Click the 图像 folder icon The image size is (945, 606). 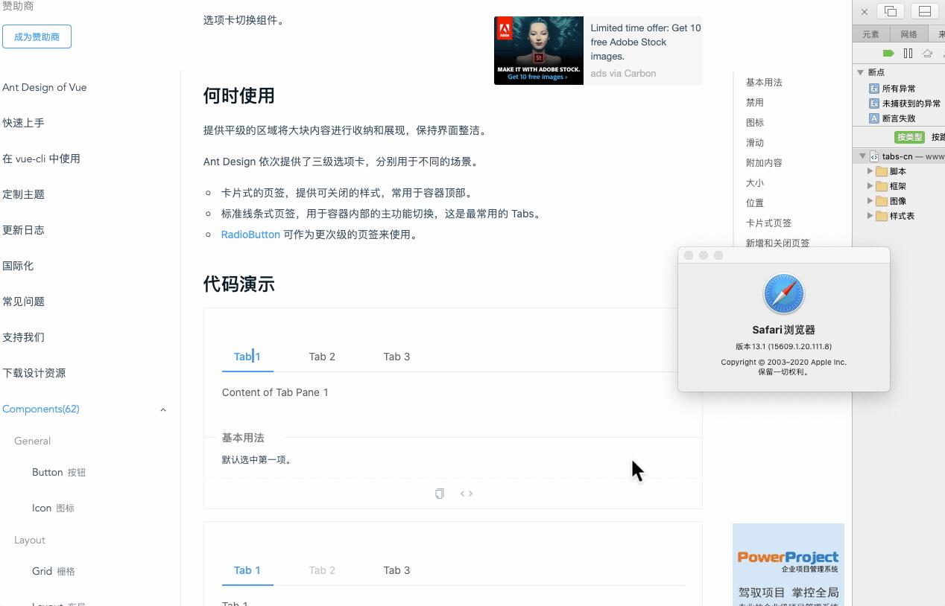pos(882,201)
